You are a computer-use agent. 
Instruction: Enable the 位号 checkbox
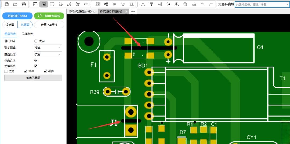tap(6, 71)
